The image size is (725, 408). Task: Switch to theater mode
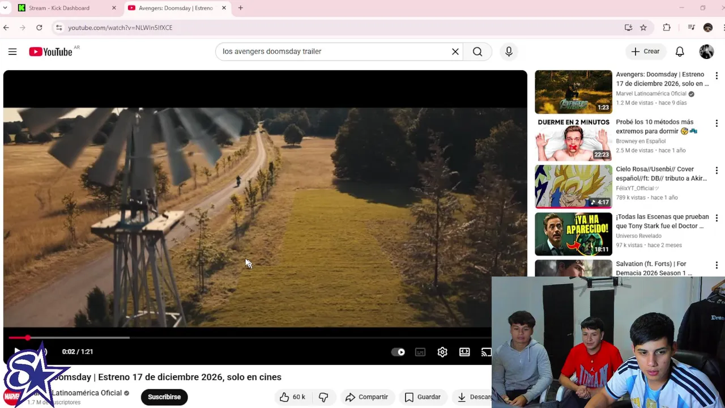[x=464, y=352]
